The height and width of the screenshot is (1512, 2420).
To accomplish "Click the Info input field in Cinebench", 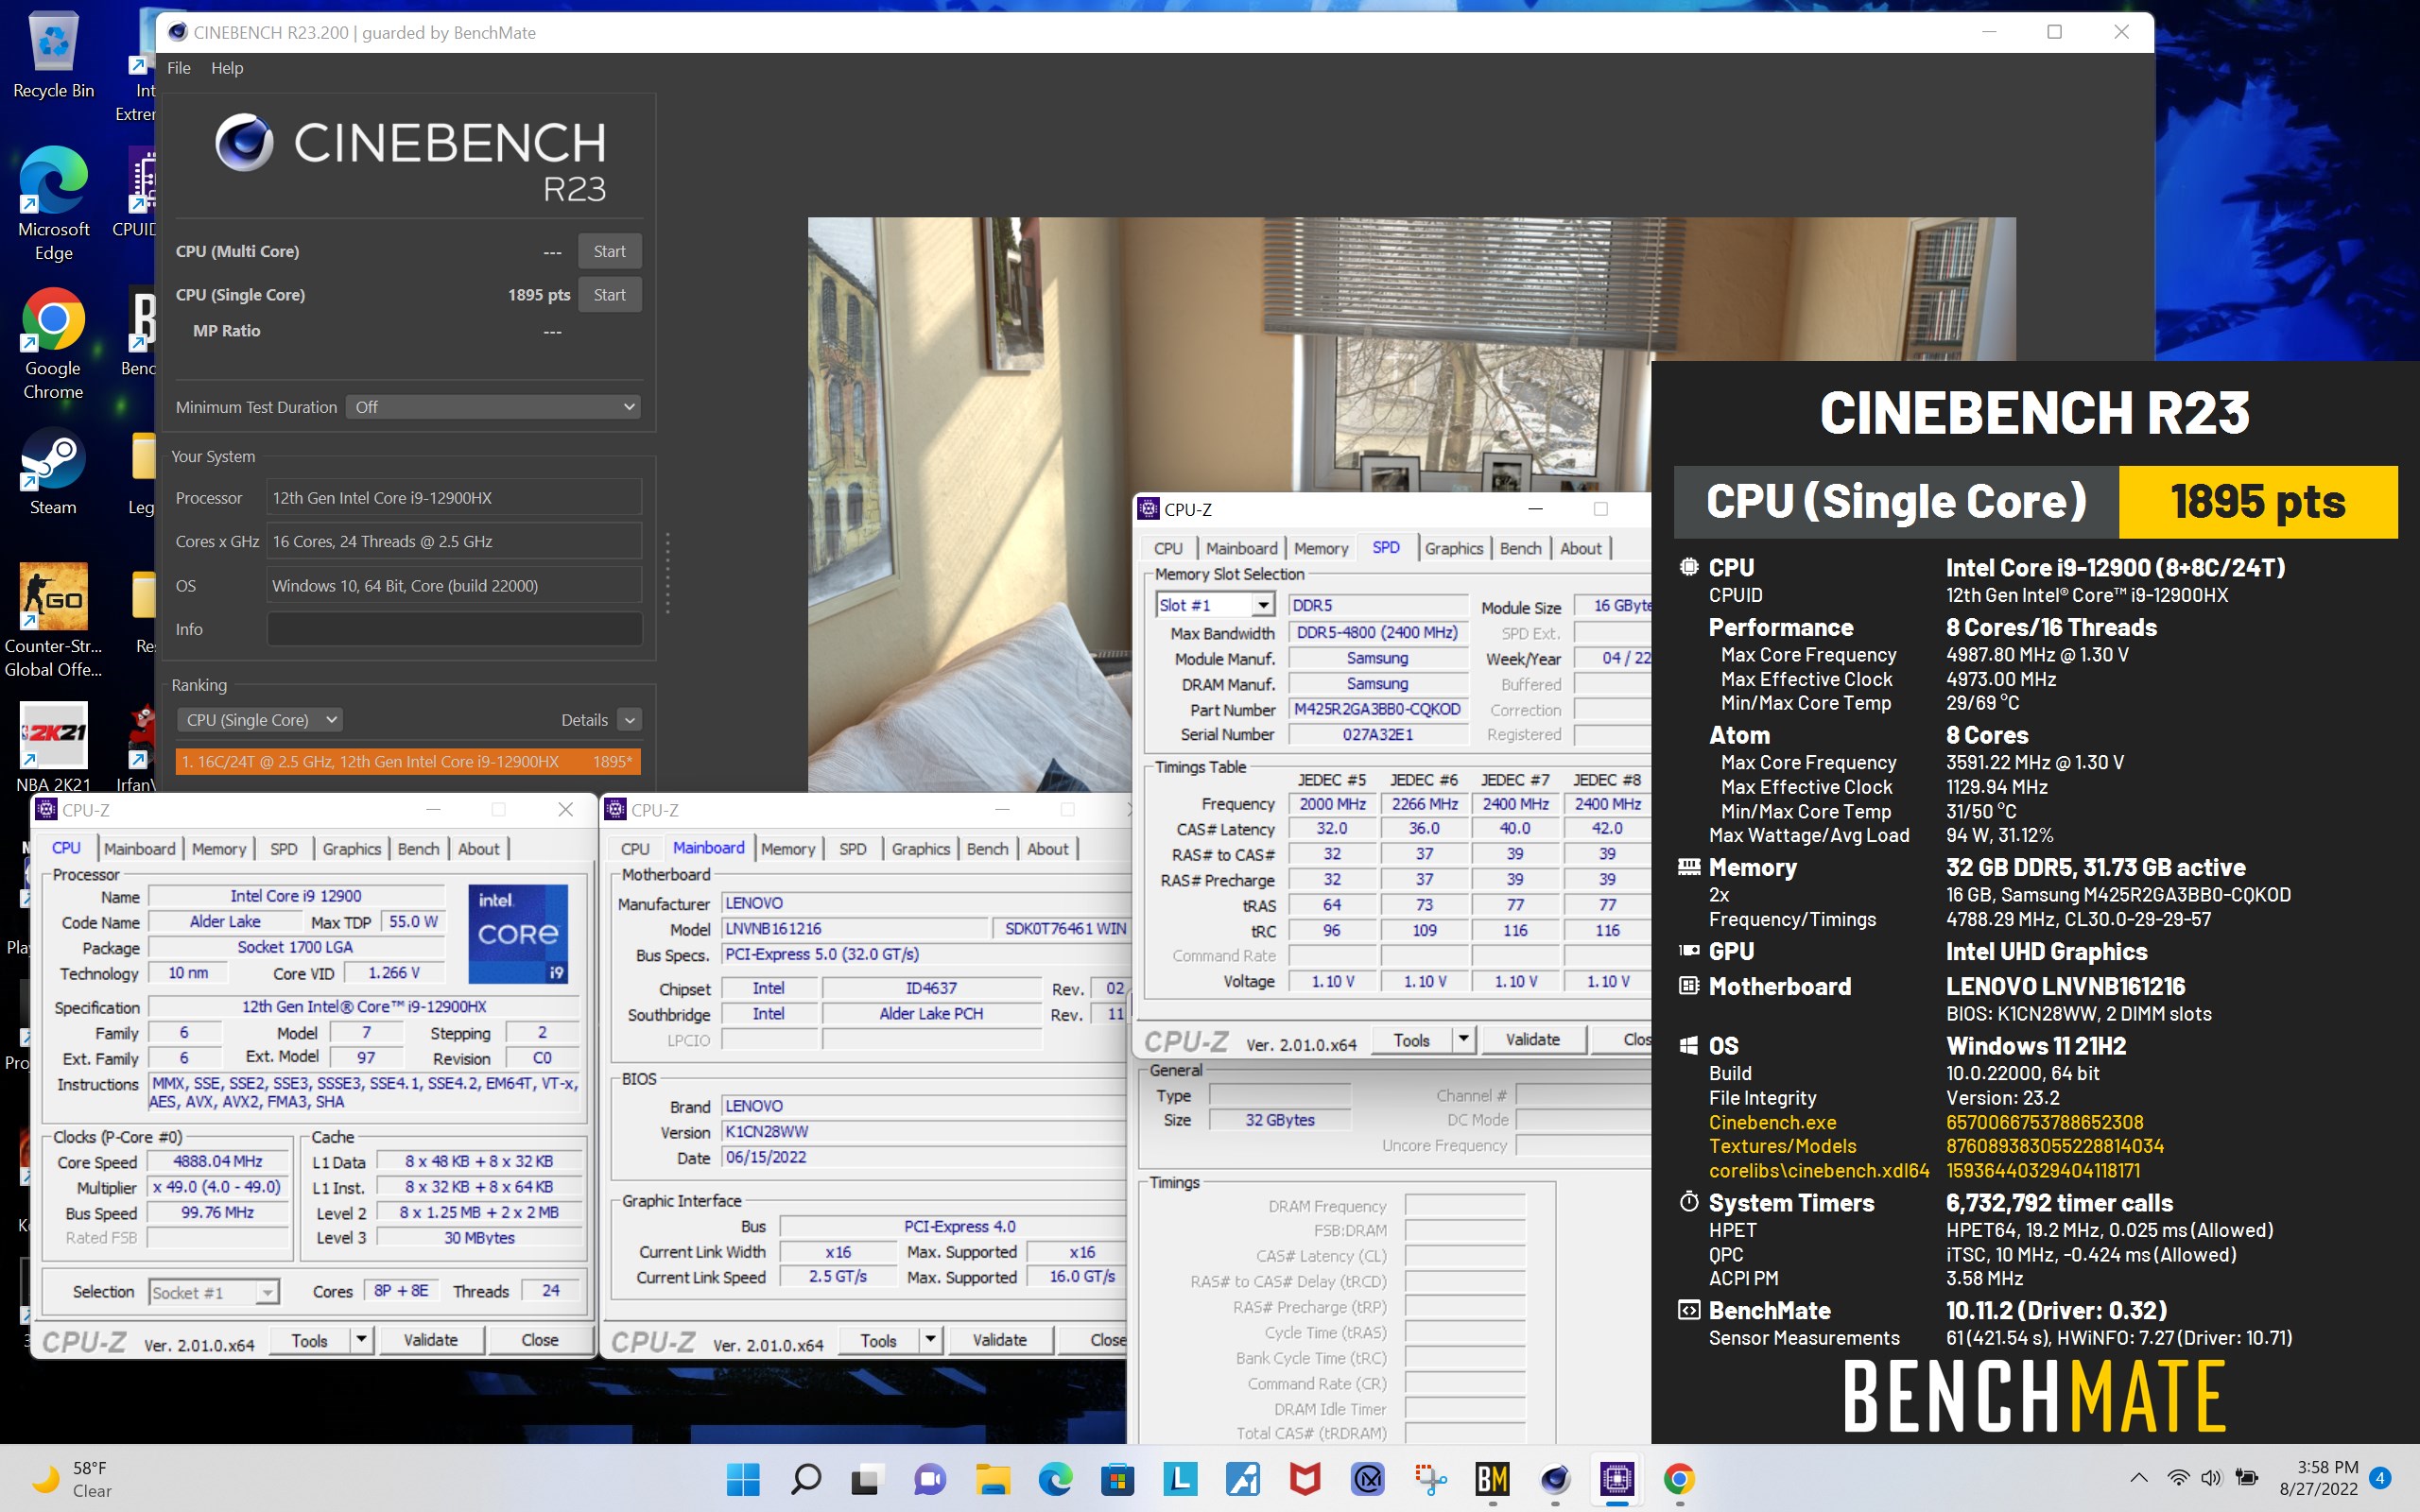I will [454, 629].
